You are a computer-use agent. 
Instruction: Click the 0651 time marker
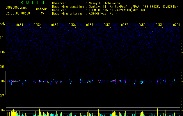20,25
